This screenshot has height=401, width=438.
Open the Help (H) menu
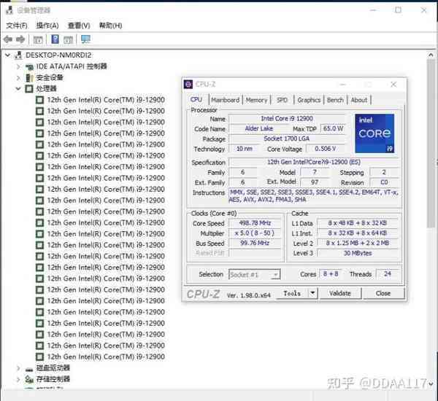(111, 26)
